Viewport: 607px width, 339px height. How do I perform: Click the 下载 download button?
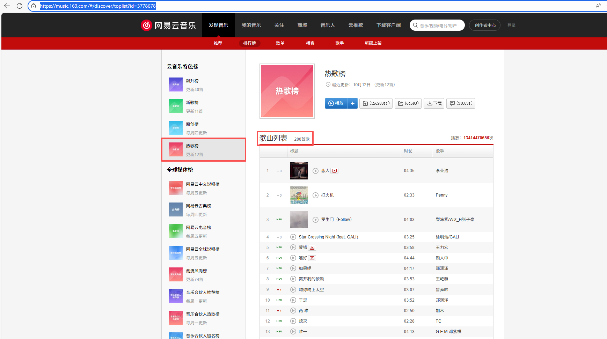pyautogui.click(x=434, y=103)
